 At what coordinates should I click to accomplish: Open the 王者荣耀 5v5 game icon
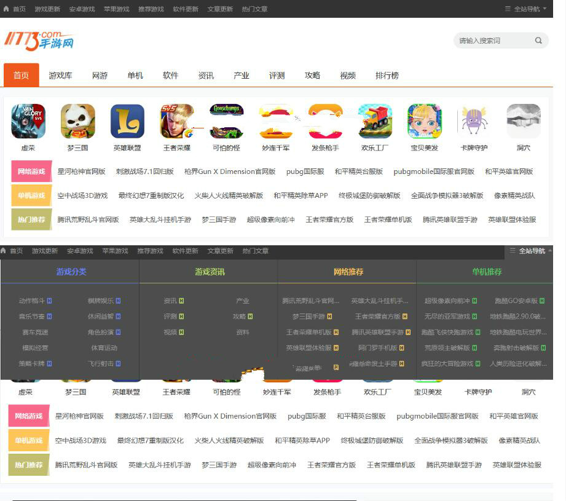[x=177, y=121]
